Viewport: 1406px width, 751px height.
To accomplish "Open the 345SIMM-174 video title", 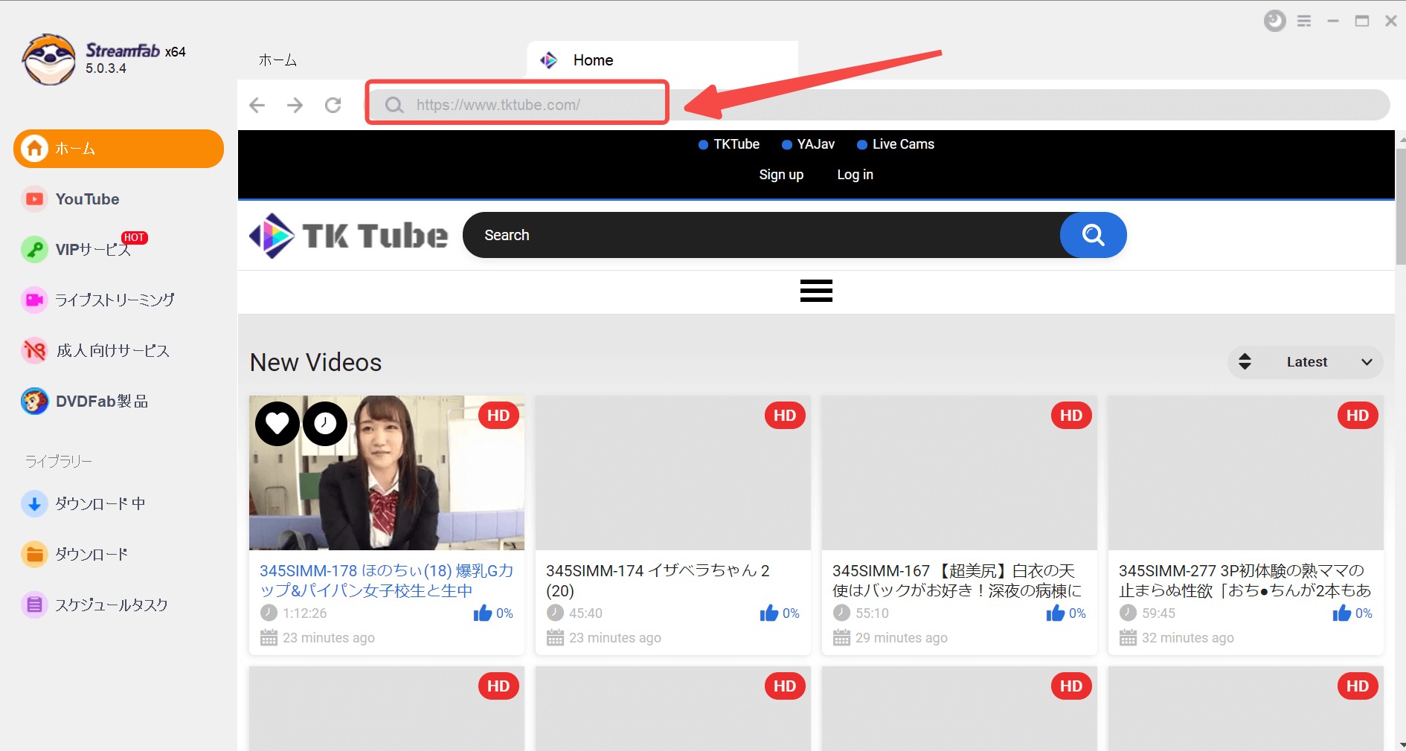I will click(x=658, y=581).
